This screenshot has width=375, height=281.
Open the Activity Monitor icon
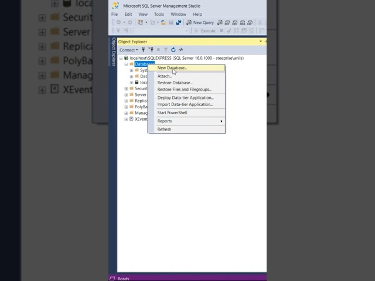(181, 50)
